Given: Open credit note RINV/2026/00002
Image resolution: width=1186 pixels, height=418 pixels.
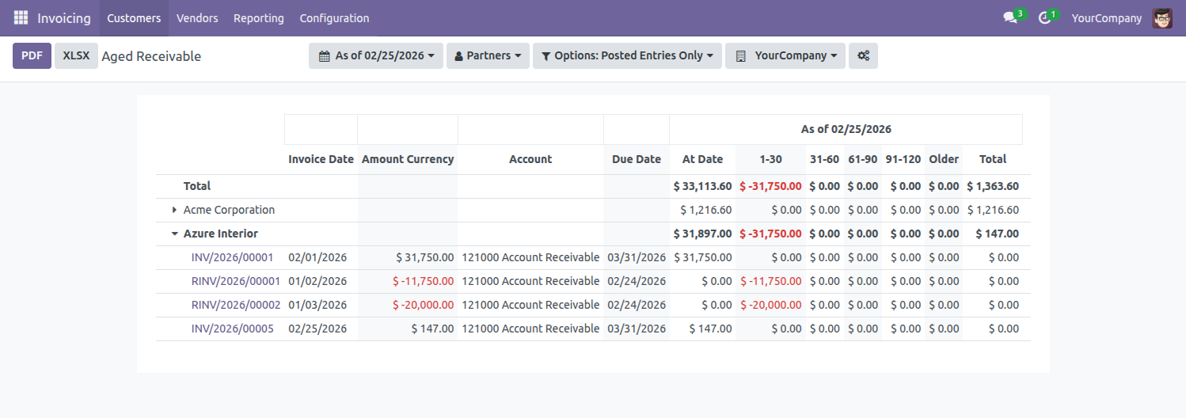Looking at the screenshot, I should (x=236, y=305).
